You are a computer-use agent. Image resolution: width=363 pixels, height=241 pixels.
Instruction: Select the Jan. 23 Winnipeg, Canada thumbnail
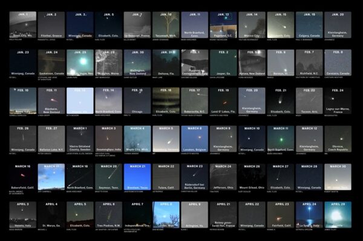tap(23, 62)
